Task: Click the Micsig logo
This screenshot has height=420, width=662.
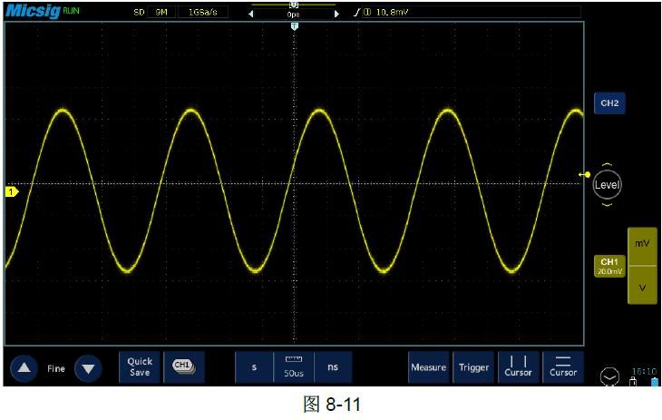Action: pos(32,13)
